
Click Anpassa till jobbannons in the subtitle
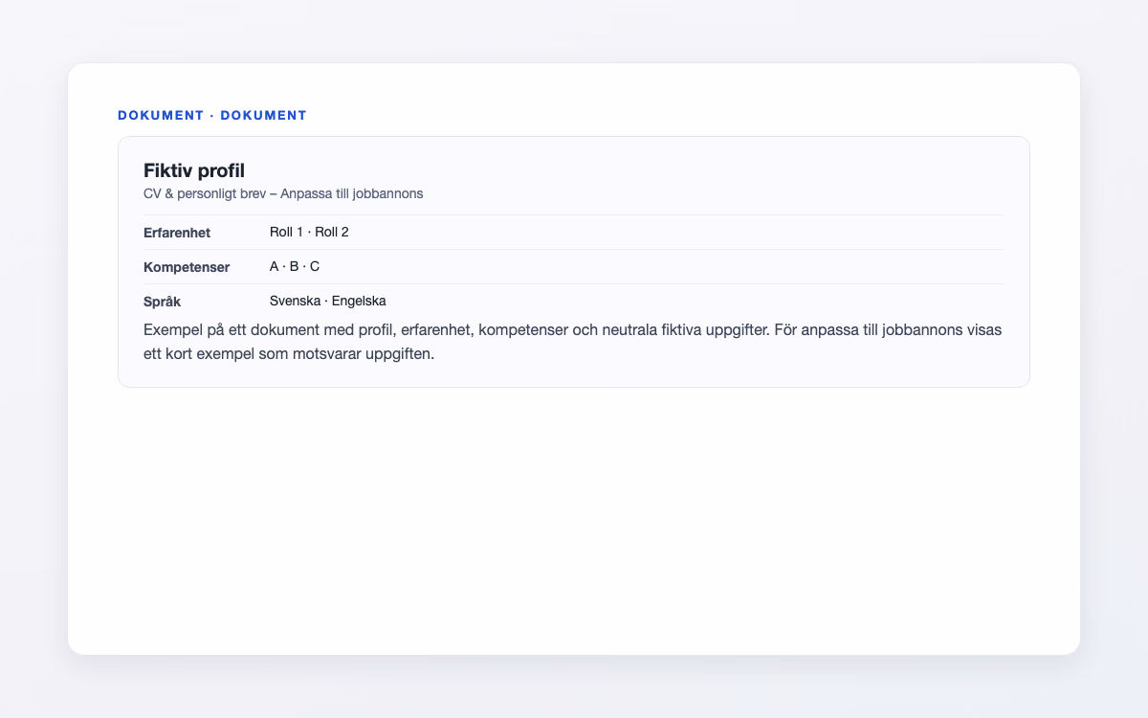click(x=352, y=193)
